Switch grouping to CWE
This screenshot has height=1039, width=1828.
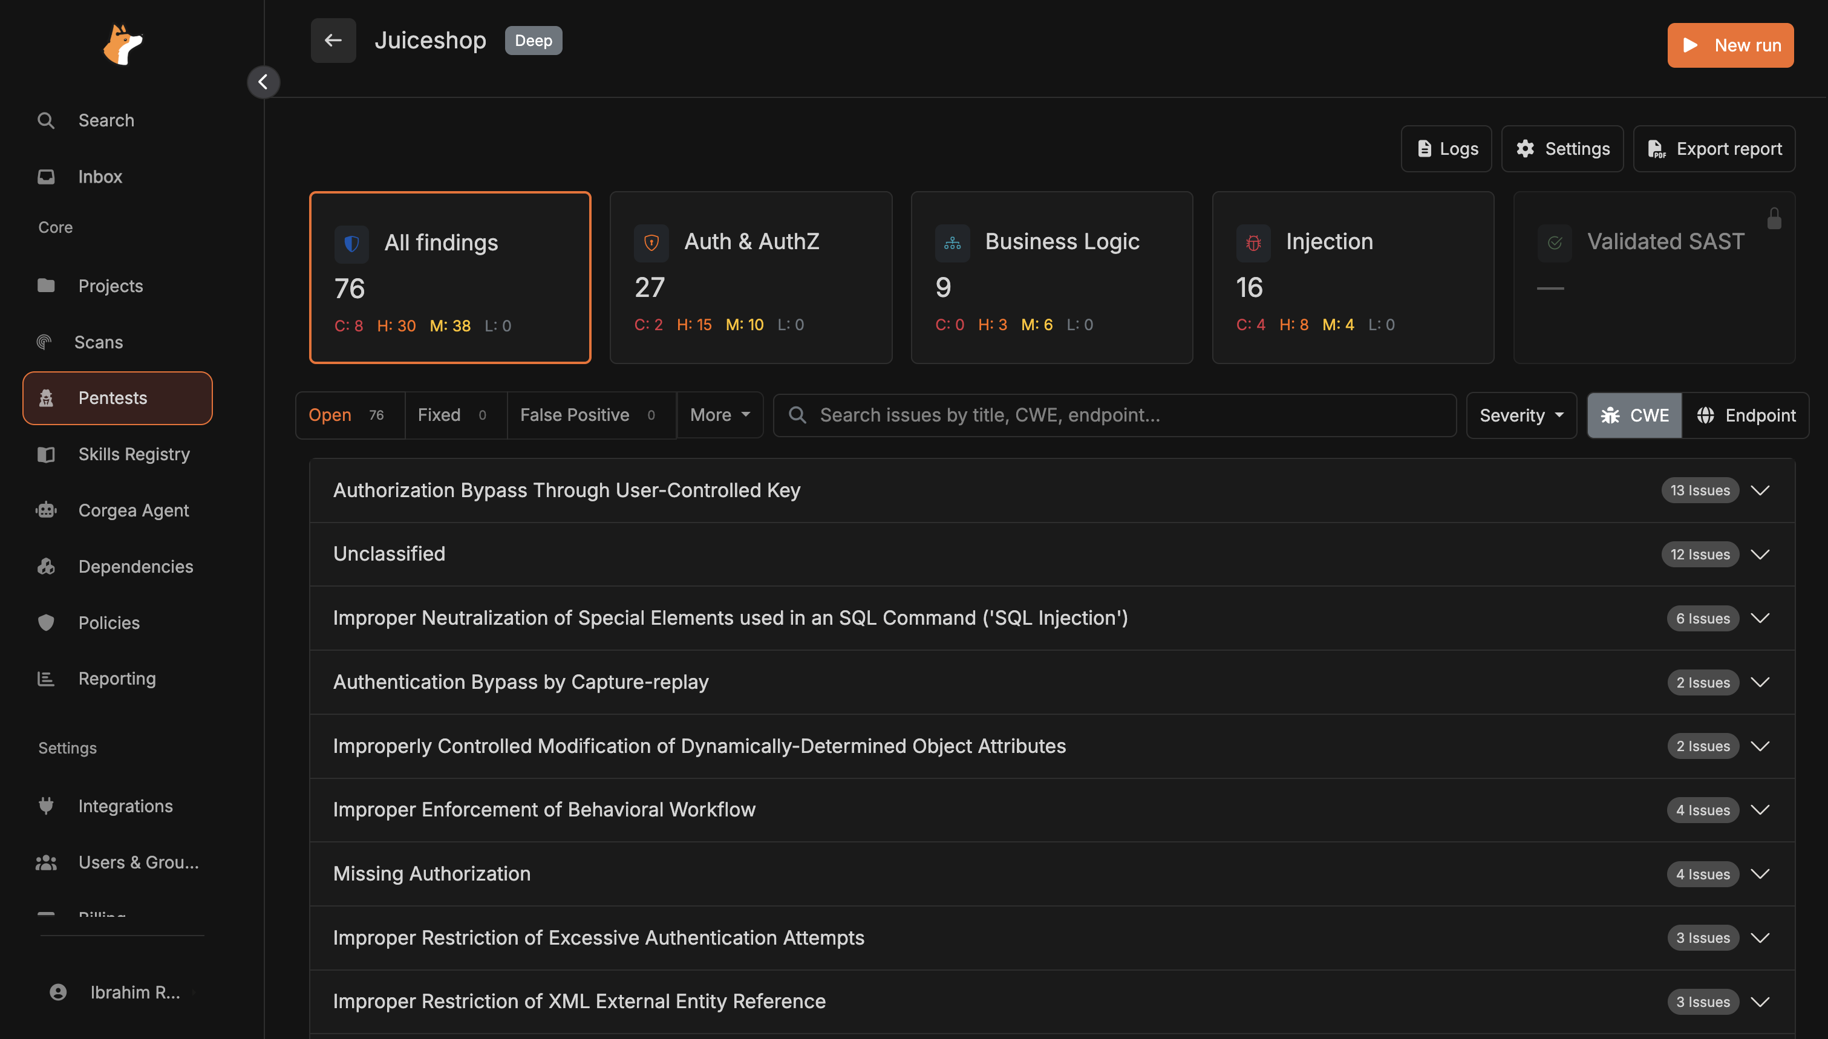(1634, 415)
